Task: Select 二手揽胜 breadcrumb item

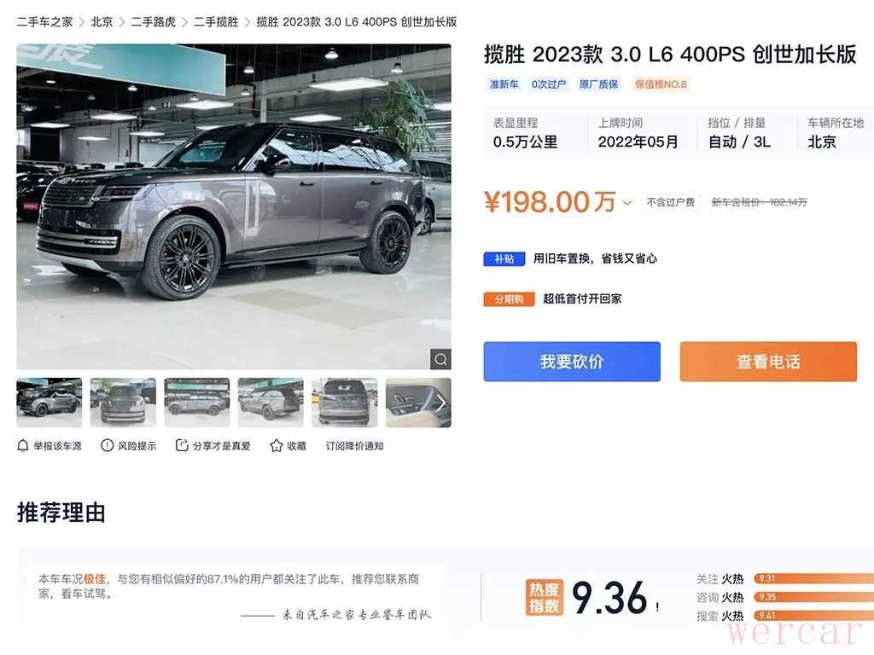Action: (216, 21)
